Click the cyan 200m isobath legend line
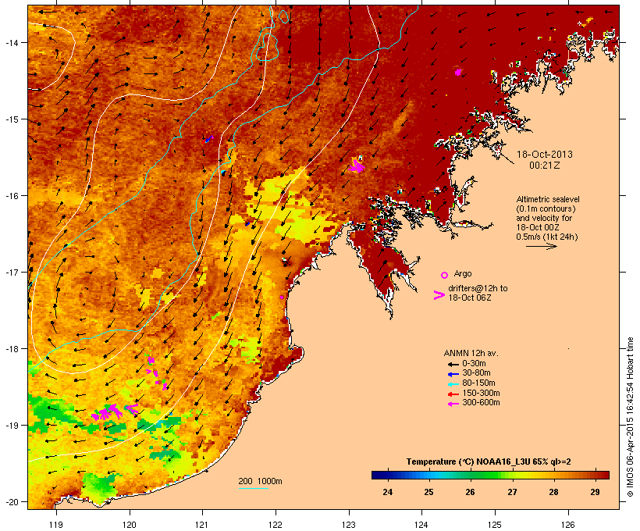 pyautogui.click(x=253, y=488)
